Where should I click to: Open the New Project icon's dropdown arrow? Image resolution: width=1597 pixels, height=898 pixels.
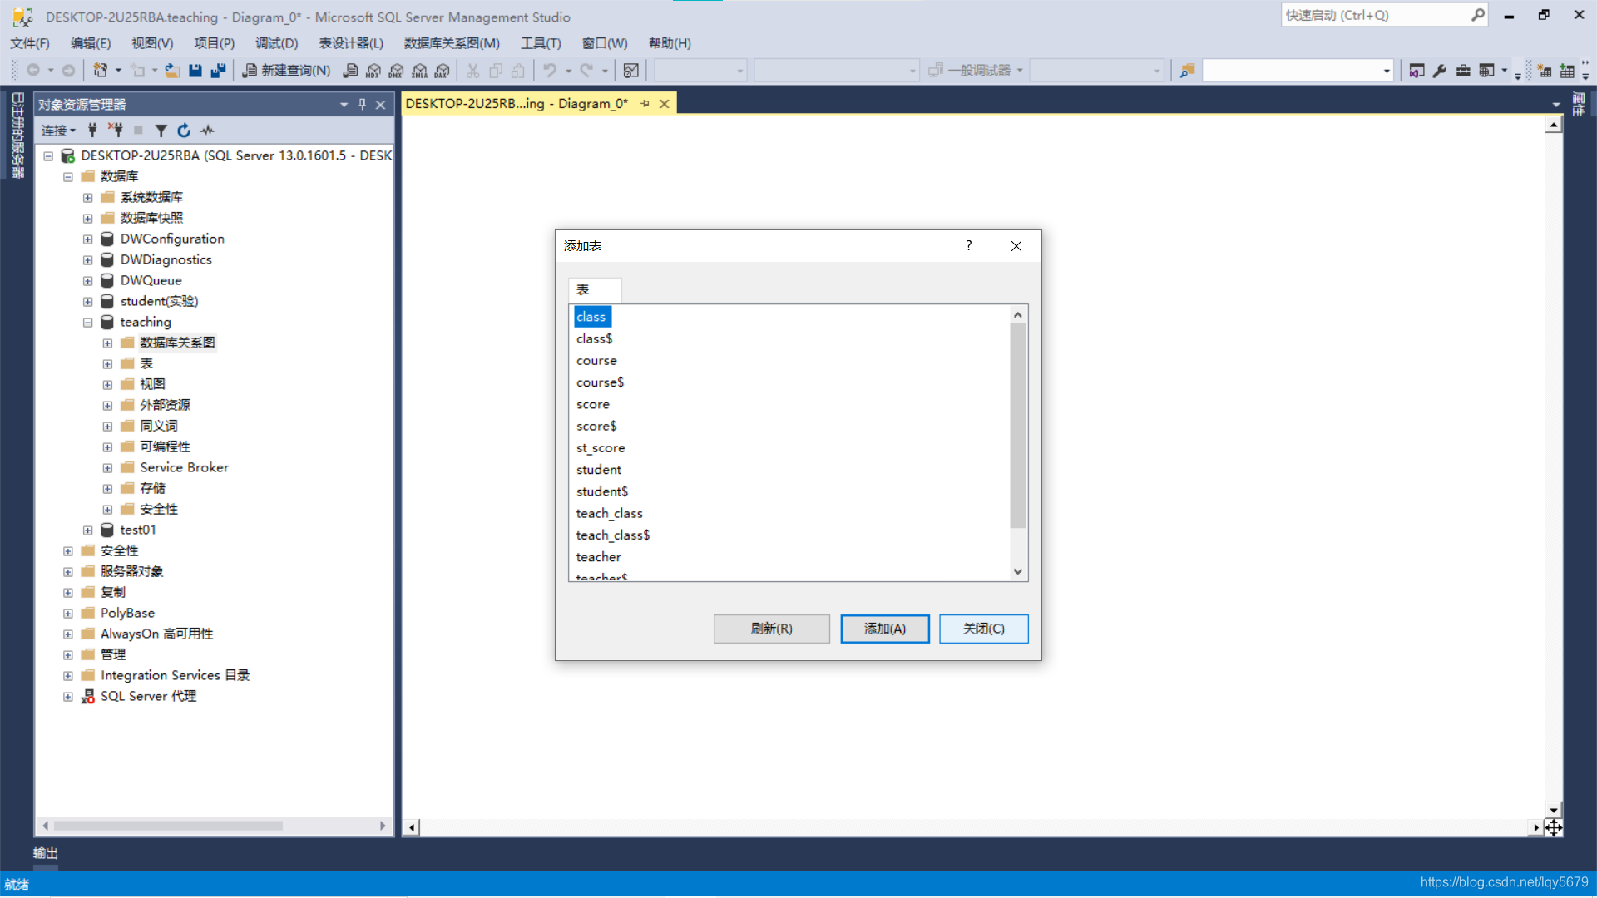(x=118, y=71)
